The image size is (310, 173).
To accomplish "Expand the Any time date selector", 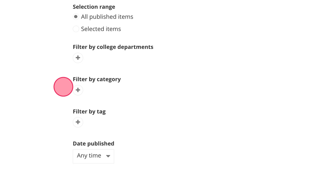I will point(93,156).
